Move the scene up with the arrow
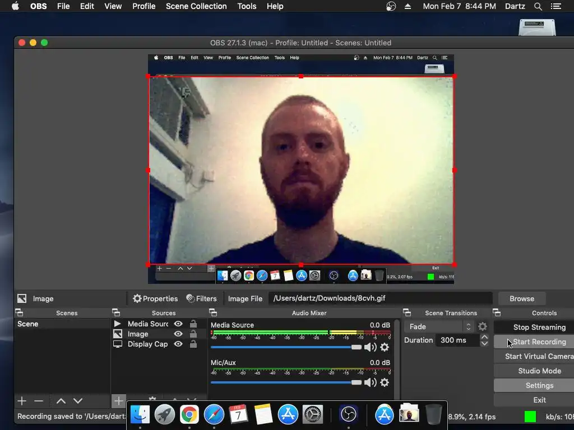This screenshot has width=574, height=430. [61, 401]
